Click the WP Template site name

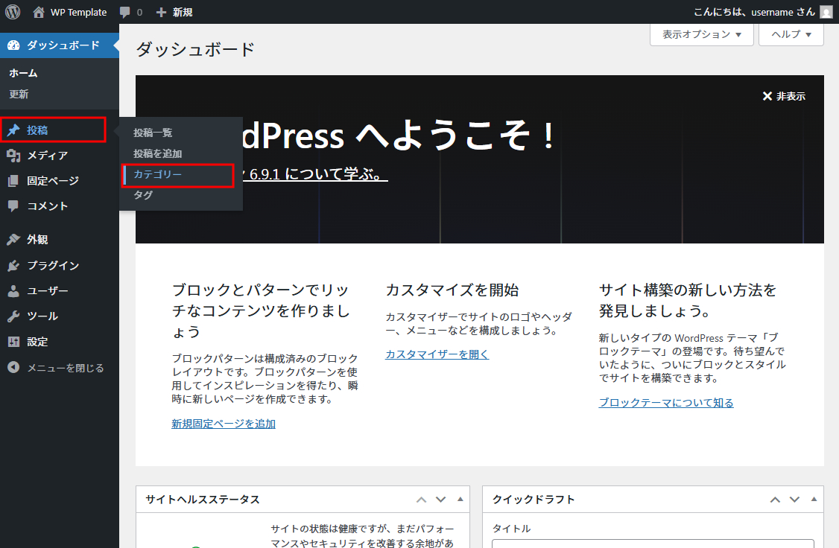pos(79,13)
